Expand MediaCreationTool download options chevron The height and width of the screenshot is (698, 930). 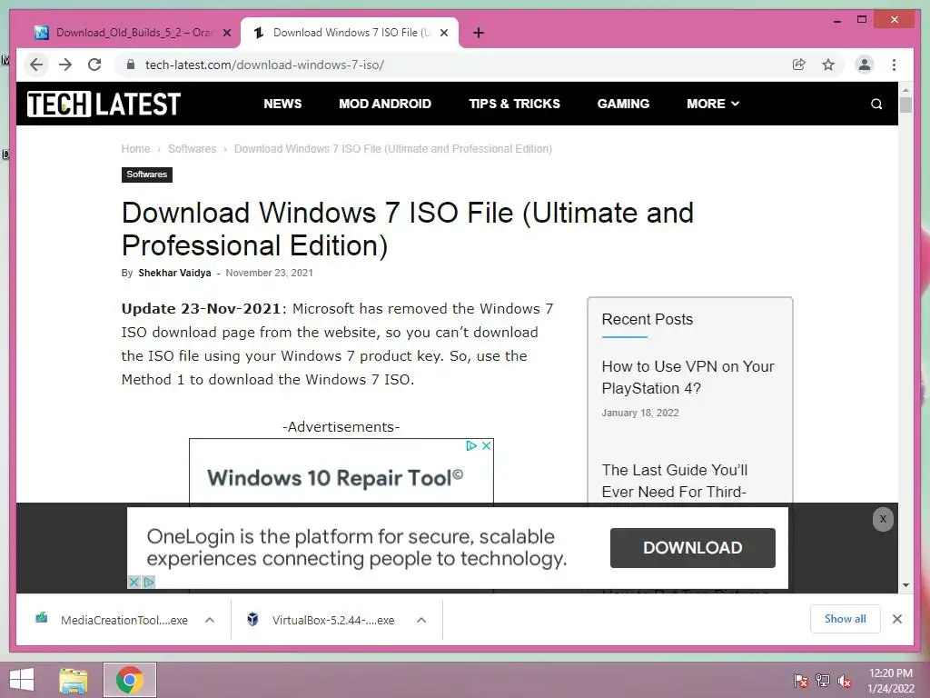210,620
